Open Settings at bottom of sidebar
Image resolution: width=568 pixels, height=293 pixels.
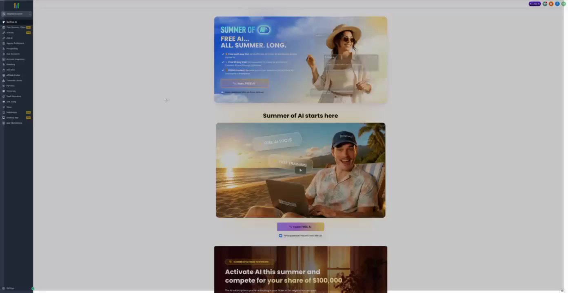pyautogui.click(x=10, y=288)
